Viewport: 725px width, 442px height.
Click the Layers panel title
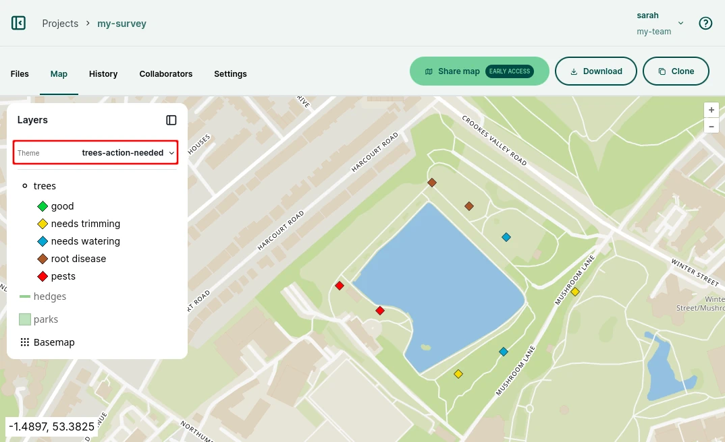click(32, 120)
